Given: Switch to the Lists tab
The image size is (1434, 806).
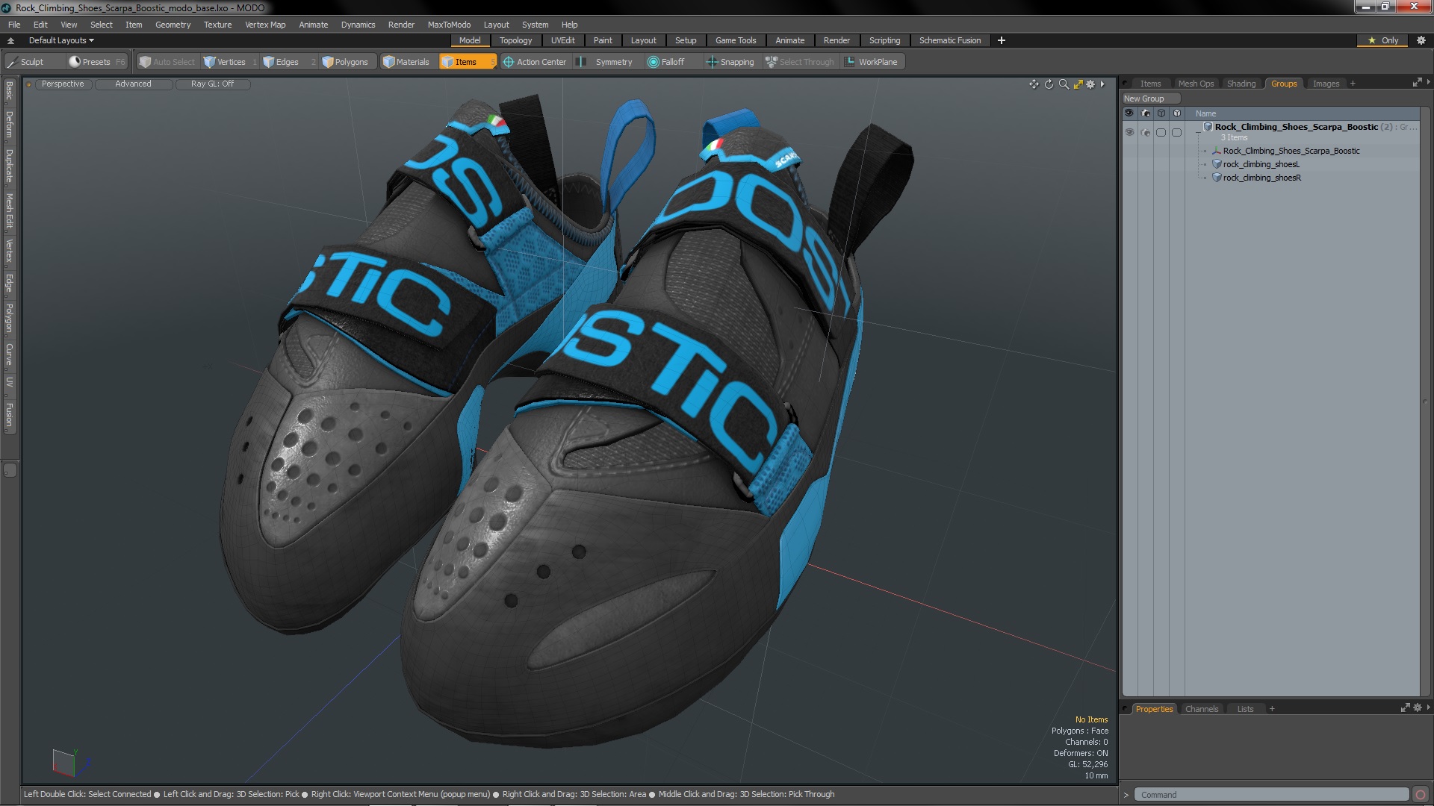Looking at the screenshot, I should (x=1245, y=709).
